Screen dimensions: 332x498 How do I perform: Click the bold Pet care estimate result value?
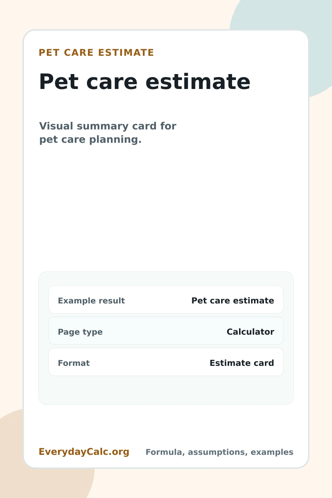tap(233, 300)
